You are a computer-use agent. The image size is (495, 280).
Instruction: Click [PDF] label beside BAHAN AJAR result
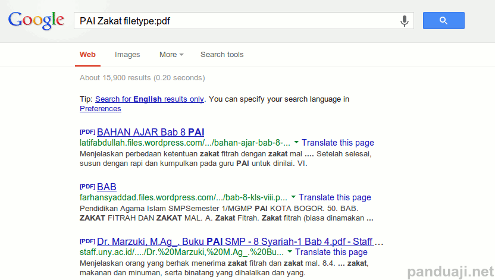click(x=87, y=132)
